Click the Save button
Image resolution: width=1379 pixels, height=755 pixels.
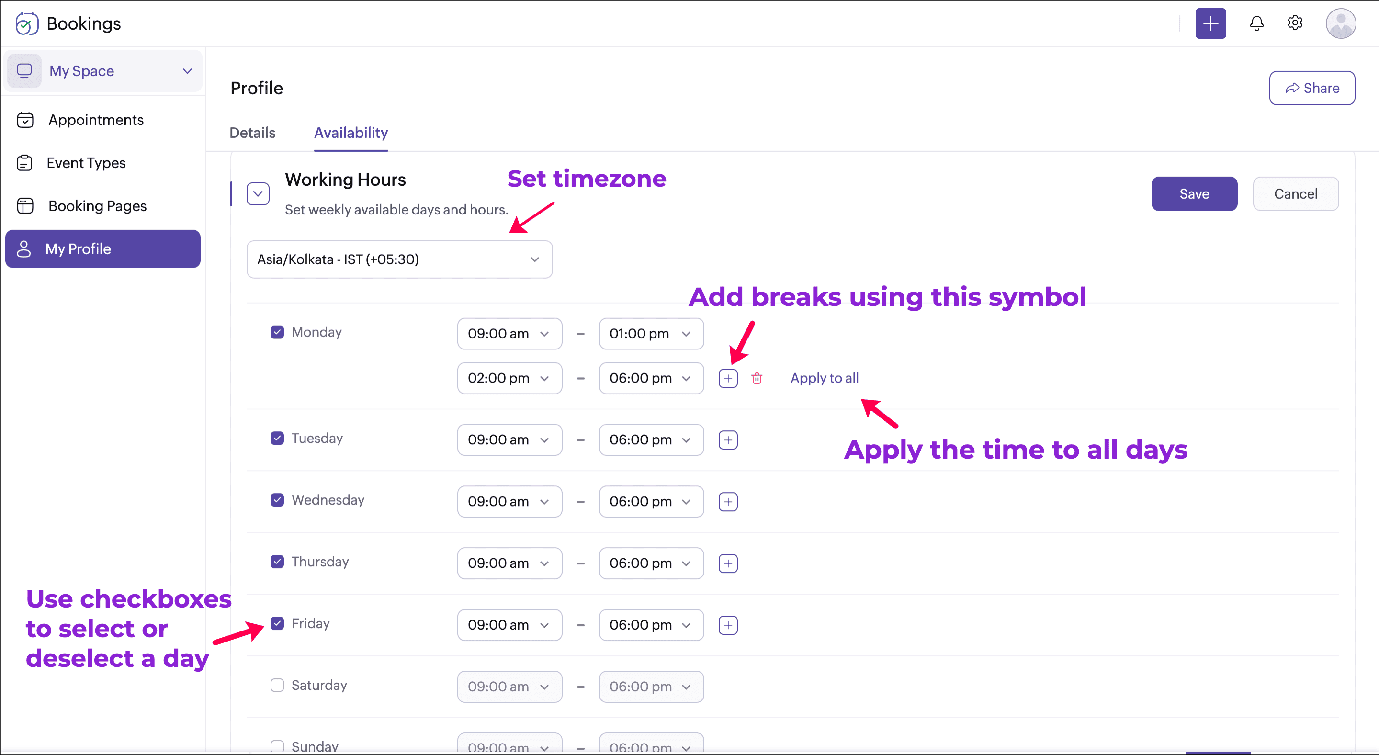tap(1194, 194)
